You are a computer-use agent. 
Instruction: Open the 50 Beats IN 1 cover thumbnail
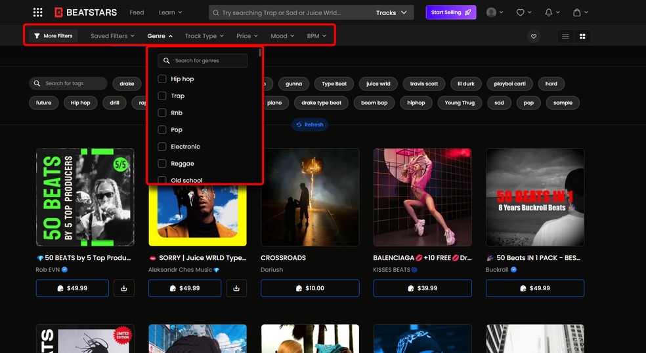coord(535,197)
